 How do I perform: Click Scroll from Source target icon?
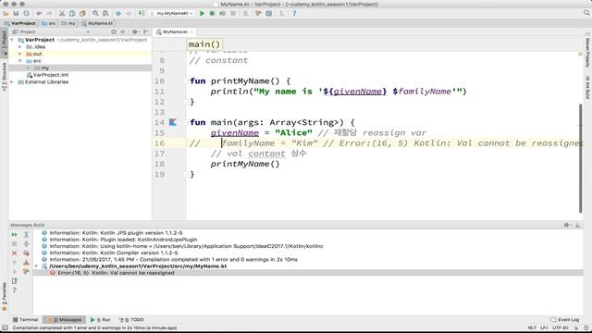point(114,32)
